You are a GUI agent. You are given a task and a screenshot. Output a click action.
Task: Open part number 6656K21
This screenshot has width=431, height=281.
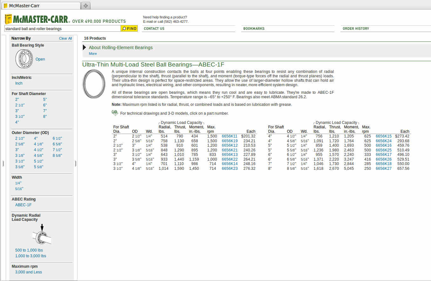pyautogui.click(x=229, y=150)
